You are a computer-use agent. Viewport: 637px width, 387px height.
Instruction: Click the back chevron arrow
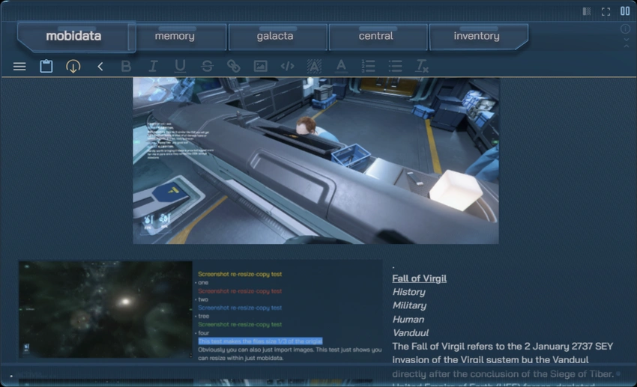point(100,66)
